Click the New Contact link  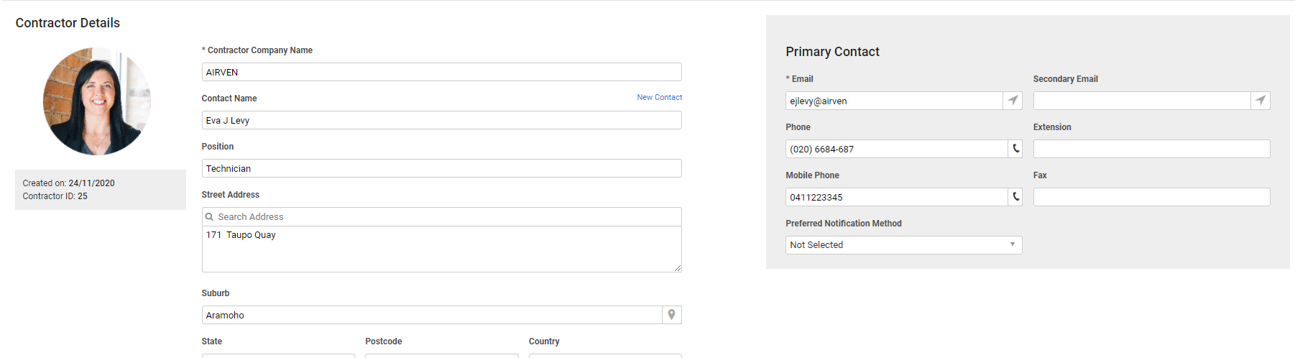pos(660,97)
